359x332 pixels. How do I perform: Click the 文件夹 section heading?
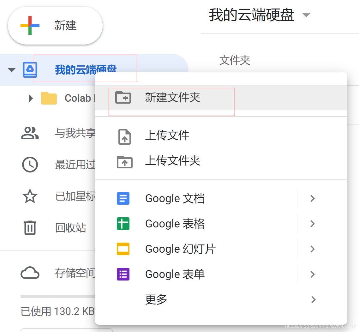[235, 60]
